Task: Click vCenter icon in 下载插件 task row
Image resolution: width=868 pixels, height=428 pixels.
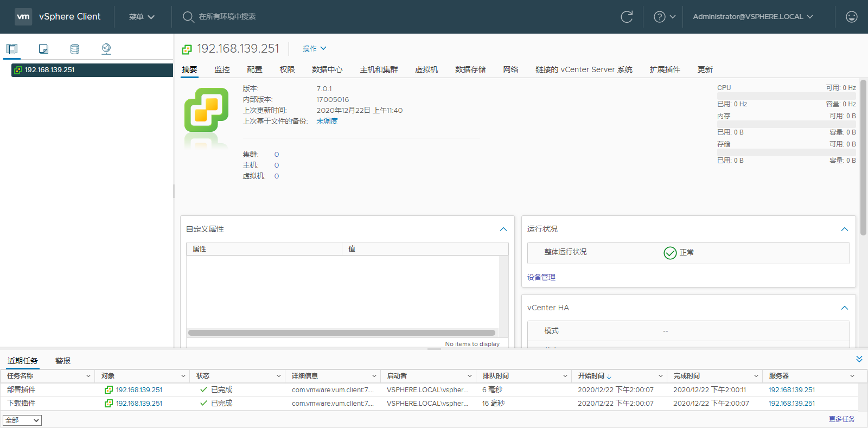Action: [108, 403]
